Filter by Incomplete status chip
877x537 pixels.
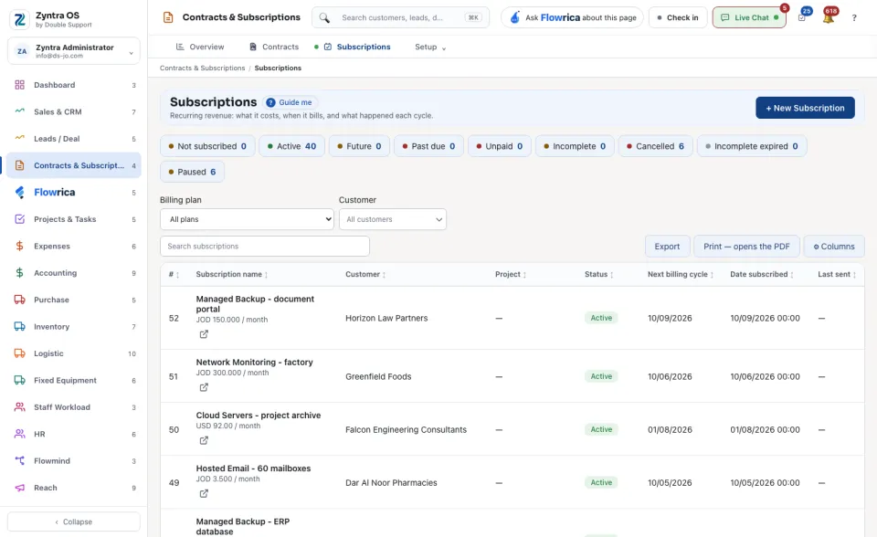pos(575,146)
